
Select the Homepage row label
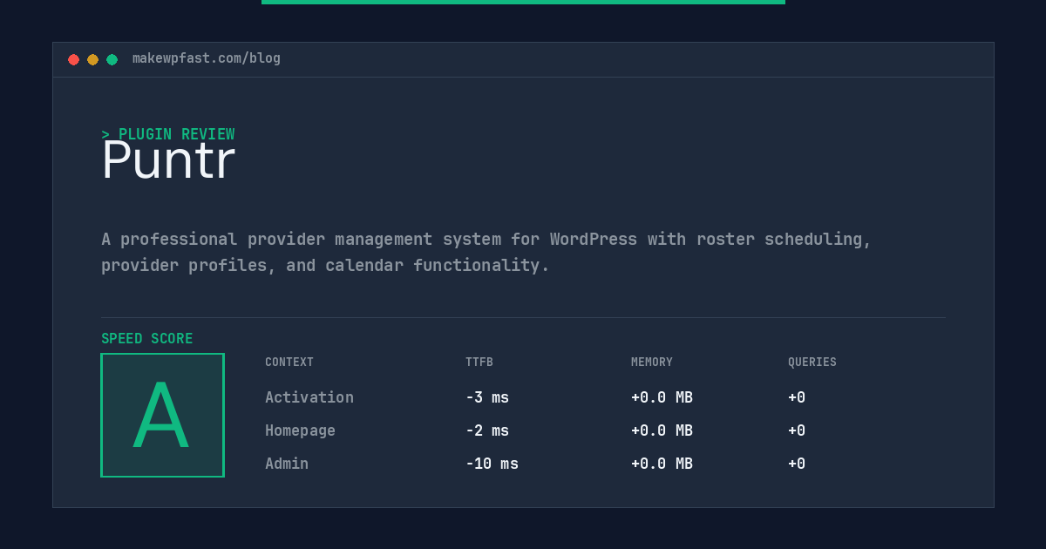click(x=300, y=430)
